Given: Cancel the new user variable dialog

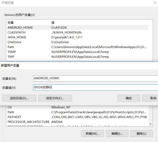Looking at the screenshot, I should coord(150,98).
